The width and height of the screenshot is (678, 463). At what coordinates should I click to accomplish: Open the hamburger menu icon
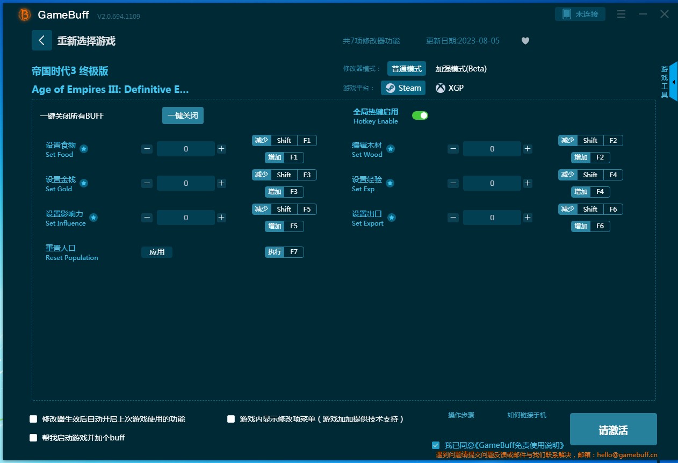621,15
